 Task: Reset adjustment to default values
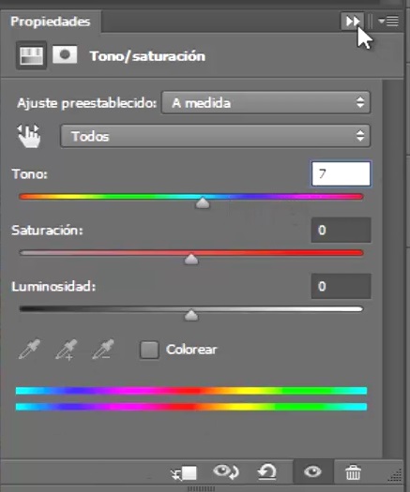pyautogui.click(x=267, y=472)
